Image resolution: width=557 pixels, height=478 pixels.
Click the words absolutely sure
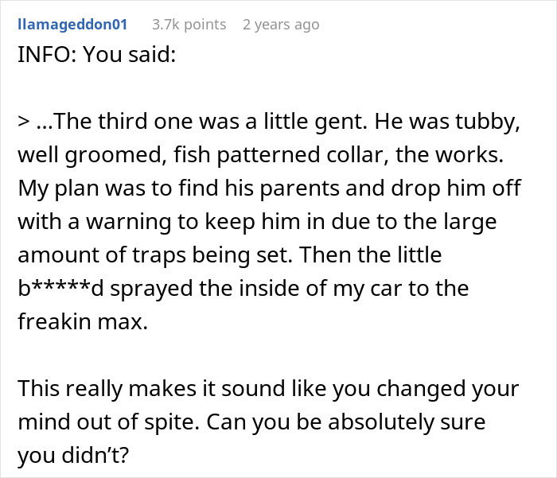coord(407,422)
